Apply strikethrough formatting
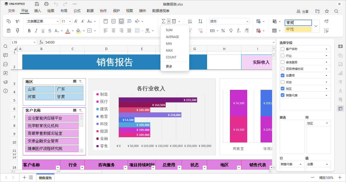The width and height of the screenshot is (346, 182). point(50,31)
